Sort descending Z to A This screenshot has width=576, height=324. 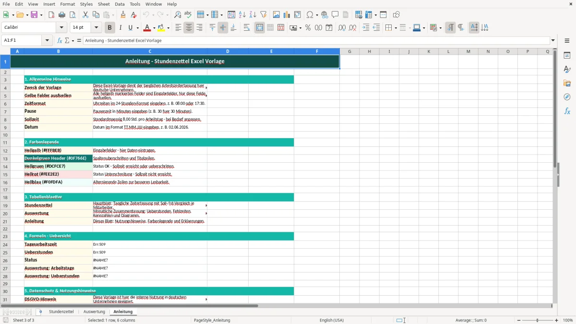253,15
